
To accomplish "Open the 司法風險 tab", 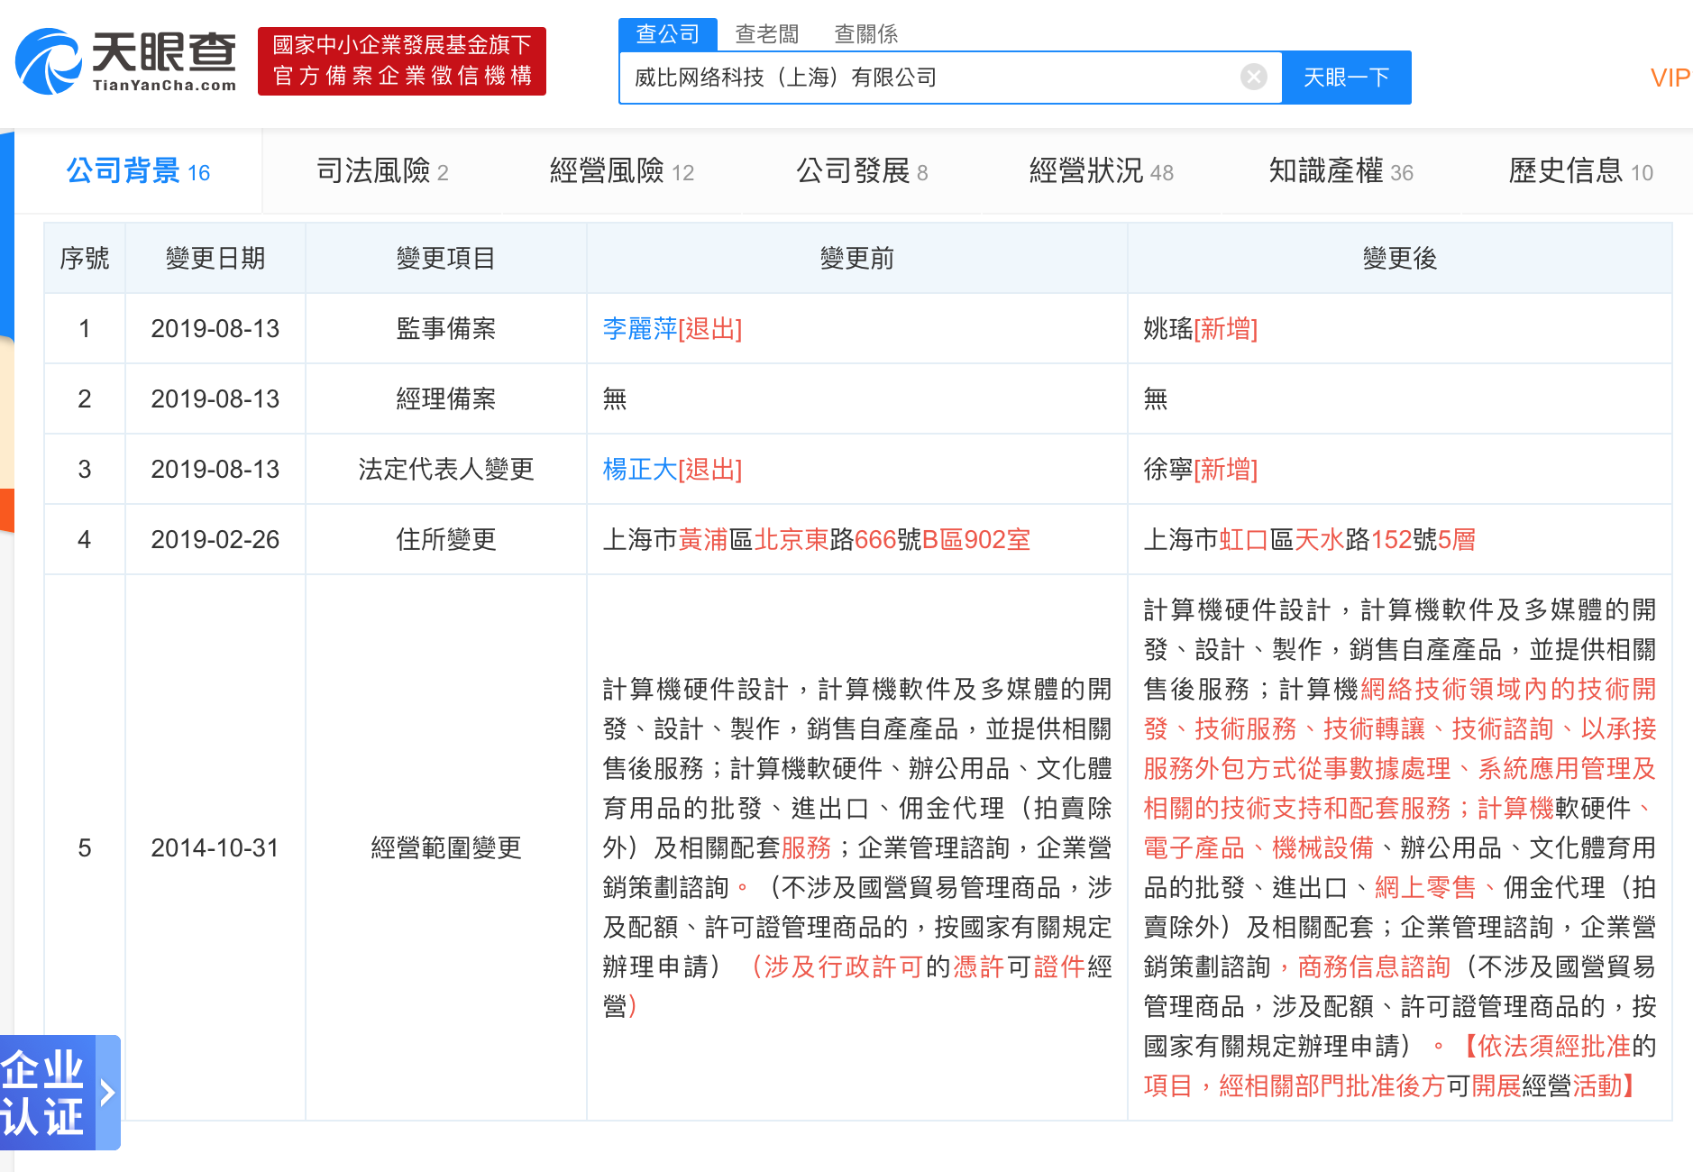I will (382, 170).
